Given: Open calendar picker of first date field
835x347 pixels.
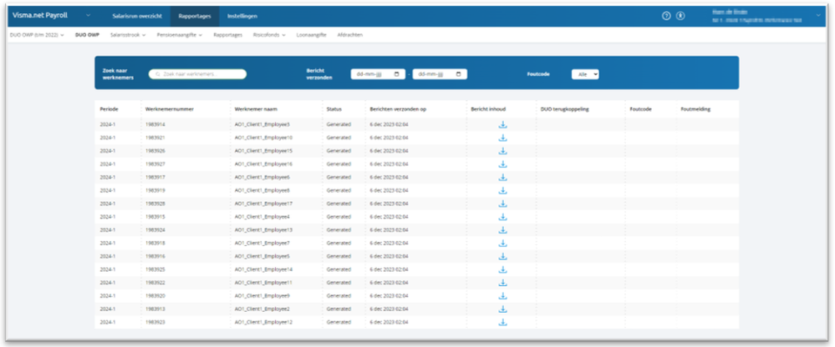Looking at the screenshot, I should [x=395, y=74].
